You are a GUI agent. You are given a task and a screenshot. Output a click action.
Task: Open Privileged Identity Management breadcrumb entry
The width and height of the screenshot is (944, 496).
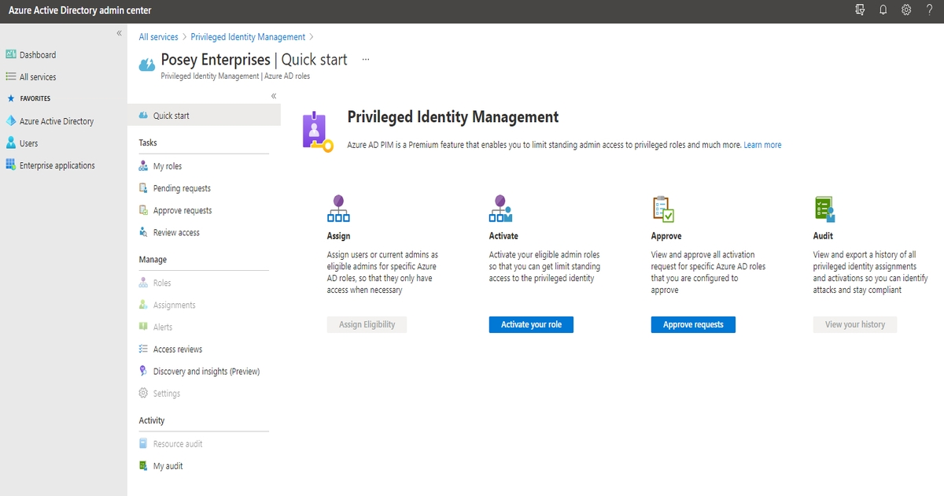coord(248,36)
